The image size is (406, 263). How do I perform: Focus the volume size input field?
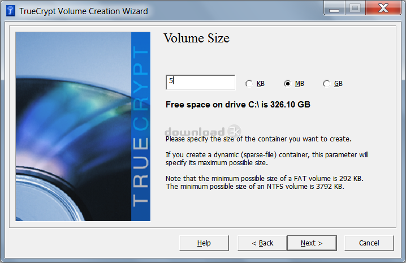200,83
